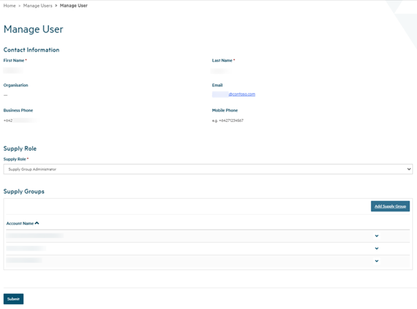
Task: Navigate to the Manage Users breadcrumb
Action: coord(39,6)
